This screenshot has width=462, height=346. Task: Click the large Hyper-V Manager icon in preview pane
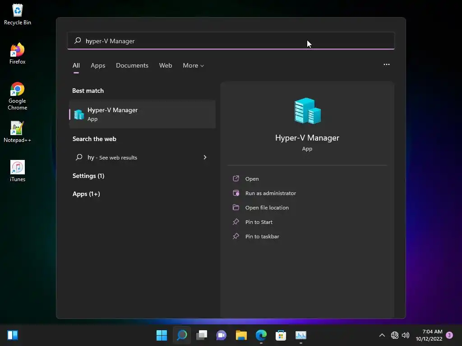coord(307,111)
